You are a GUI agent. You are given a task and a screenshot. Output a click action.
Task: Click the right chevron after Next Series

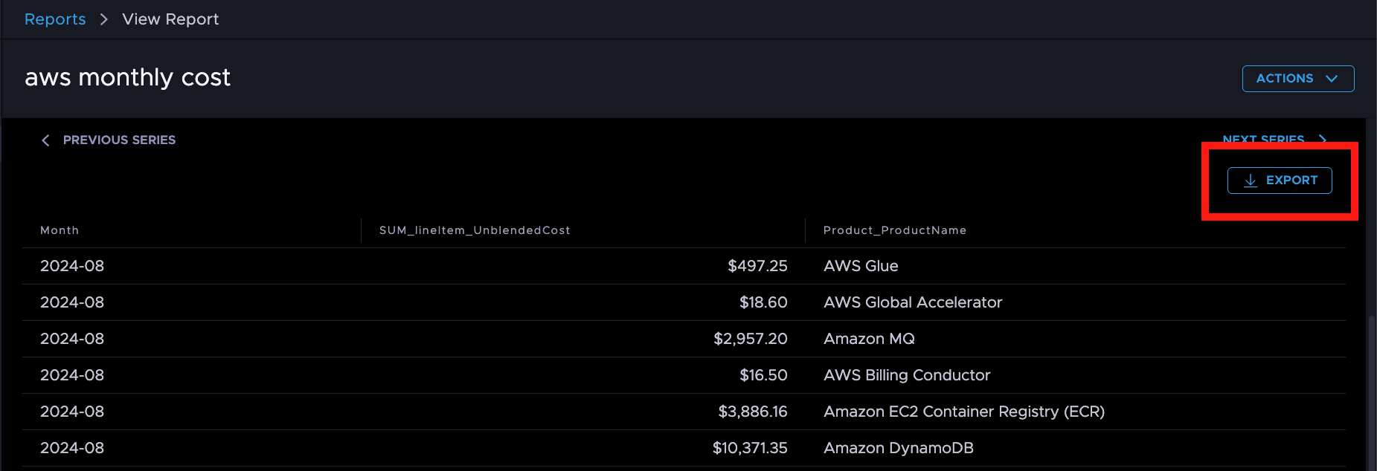click(1322, 140)
